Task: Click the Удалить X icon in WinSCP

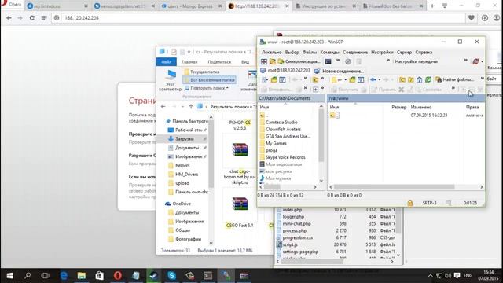Action: point(402,90)
